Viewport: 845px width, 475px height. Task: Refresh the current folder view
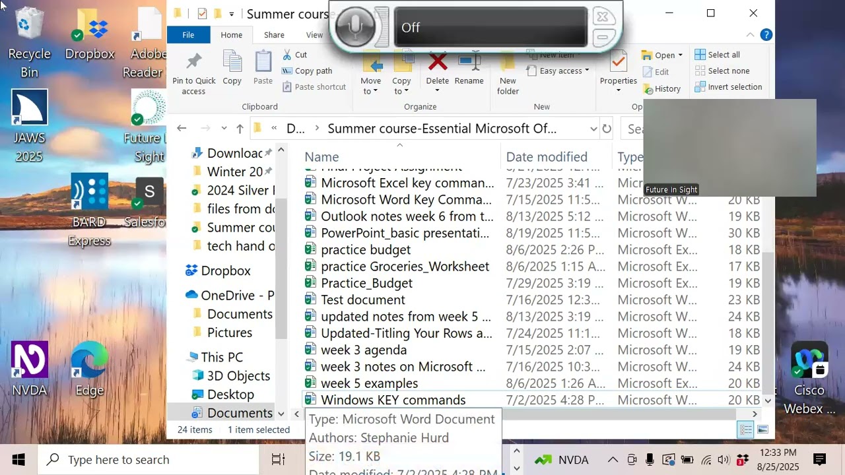pyautogui.click(x=607, y=129)
